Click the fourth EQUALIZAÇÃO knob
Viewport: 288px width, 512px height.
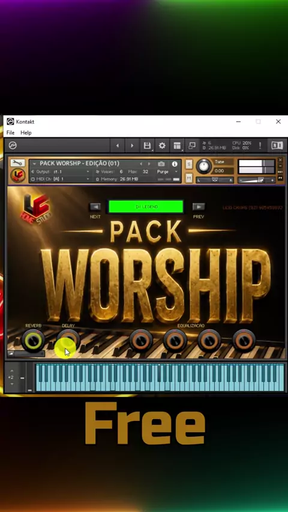click(244, 341)
